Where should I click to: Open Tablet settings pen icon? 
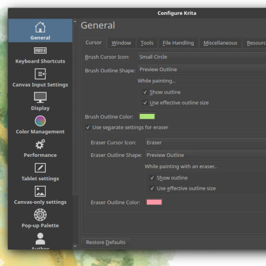40,168
